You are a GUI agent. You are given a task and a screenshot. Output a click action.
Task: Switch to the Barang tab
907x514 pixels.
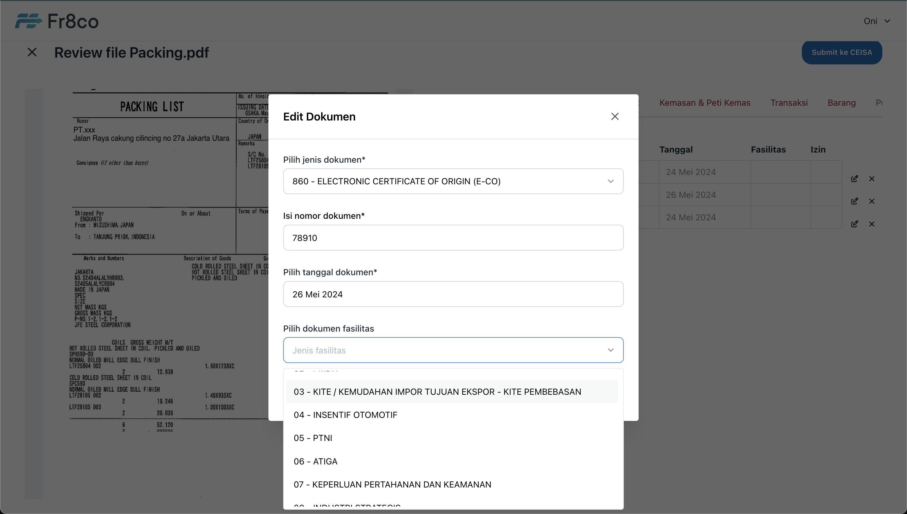842,102
